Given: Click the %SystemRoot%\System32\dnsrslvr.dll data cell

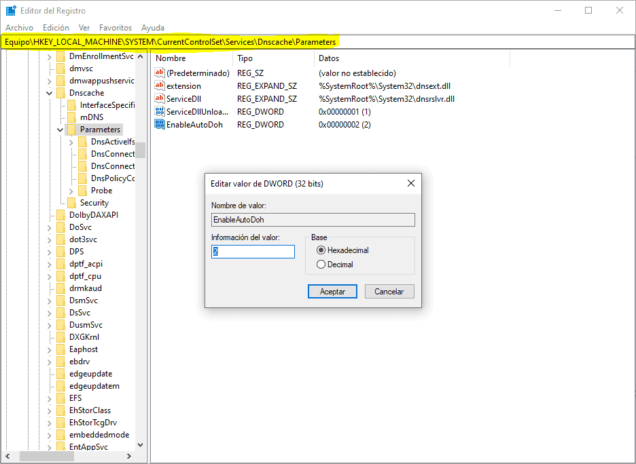Looking at the screenshot, I should 387,99.
